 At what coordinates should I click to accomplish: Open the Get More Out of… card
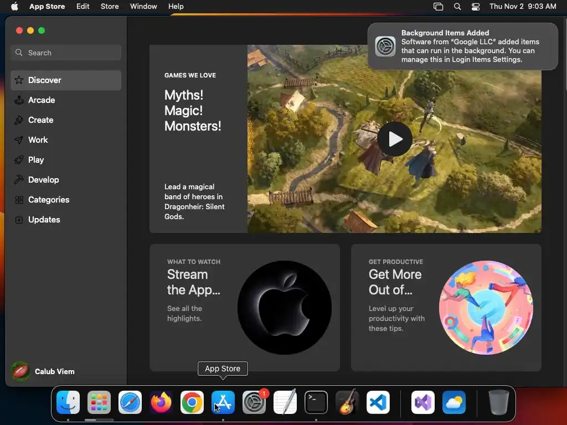point(446,308)
